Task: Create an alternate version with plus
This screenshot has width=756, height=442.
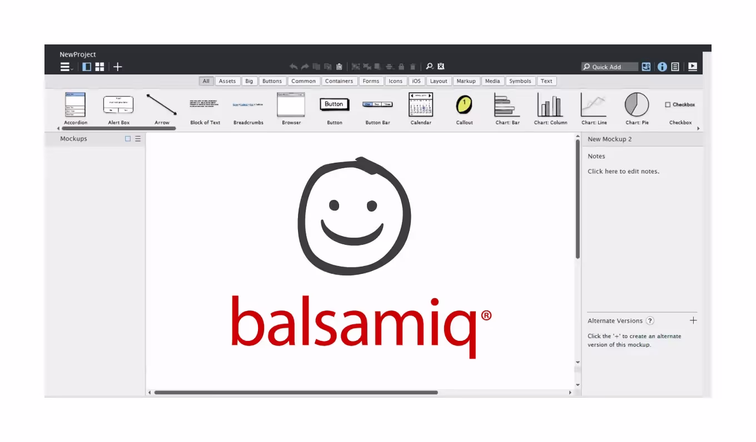Action: pos(693,320)
